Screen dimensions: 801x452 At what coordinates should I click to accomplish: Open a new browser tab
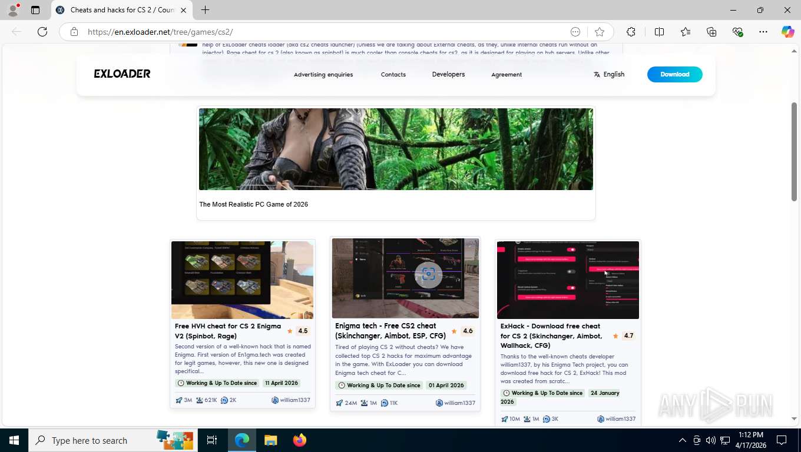[205, 10]
